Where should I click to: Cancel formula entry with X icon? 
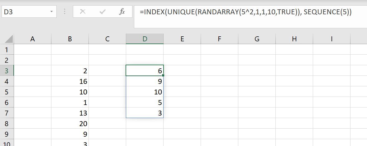click(83, 12)
